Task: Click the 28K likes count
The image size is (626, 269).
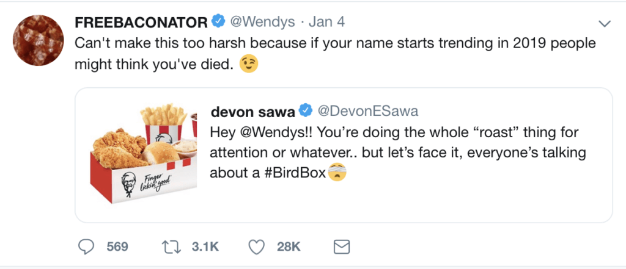Action: click(x=289, y=246)
